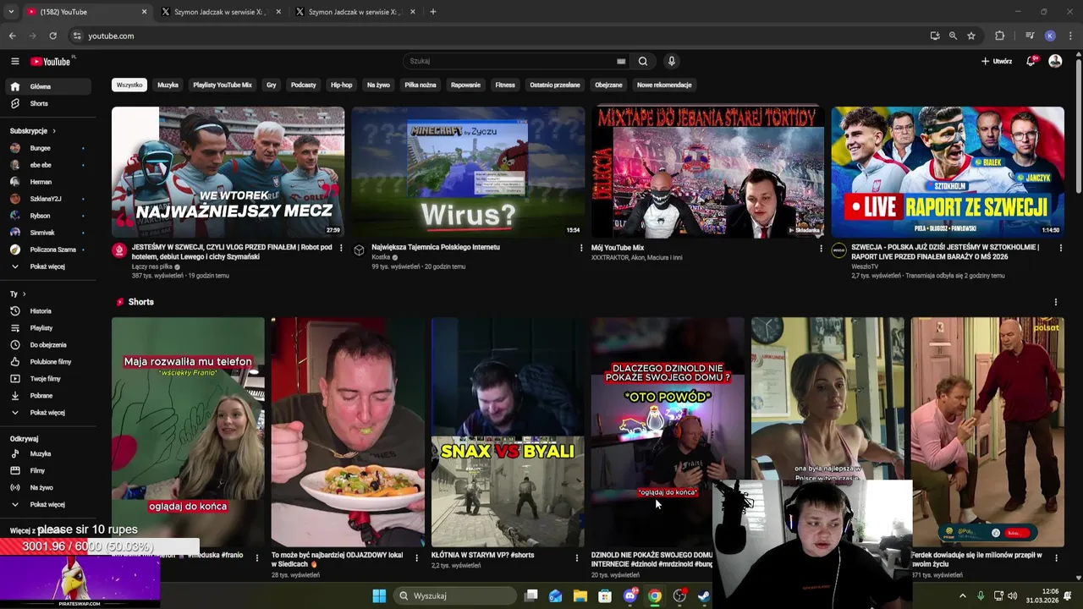Show hidden system tray icons
The height and width of the screenshot is (609, 1083).
(962, 595)
